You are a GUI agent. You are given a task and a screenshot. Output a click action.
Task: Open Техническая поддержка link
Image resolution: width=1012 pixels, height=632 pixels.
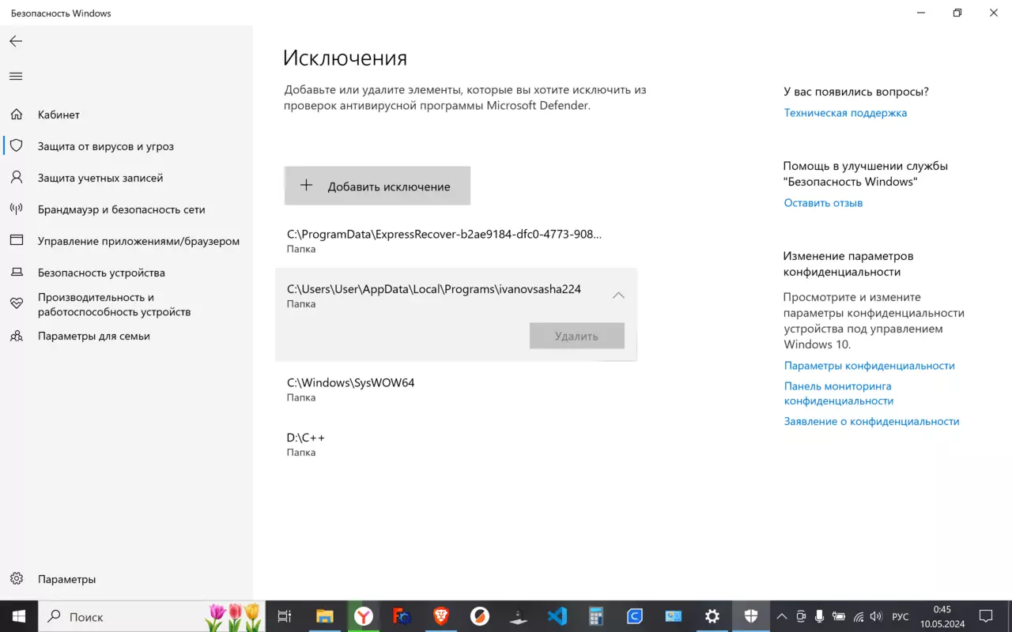coord(845,113)
